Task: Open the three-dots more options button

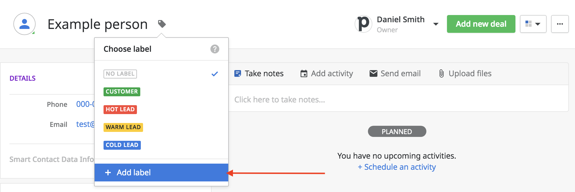Action: [x=560, y=24]
